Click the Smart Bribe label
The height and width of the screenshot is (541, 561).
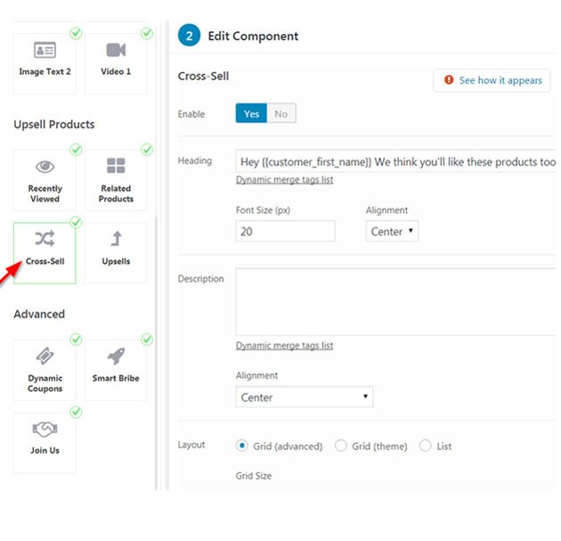click(116, 378)
